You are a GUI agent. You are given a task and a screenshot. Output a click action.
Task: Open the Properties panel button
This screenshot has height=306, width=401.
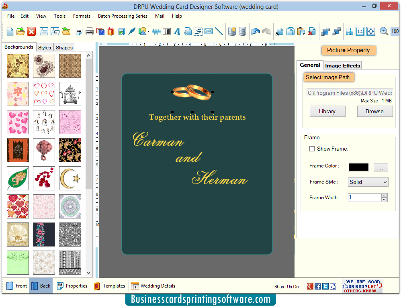click(x=72, y=286)
